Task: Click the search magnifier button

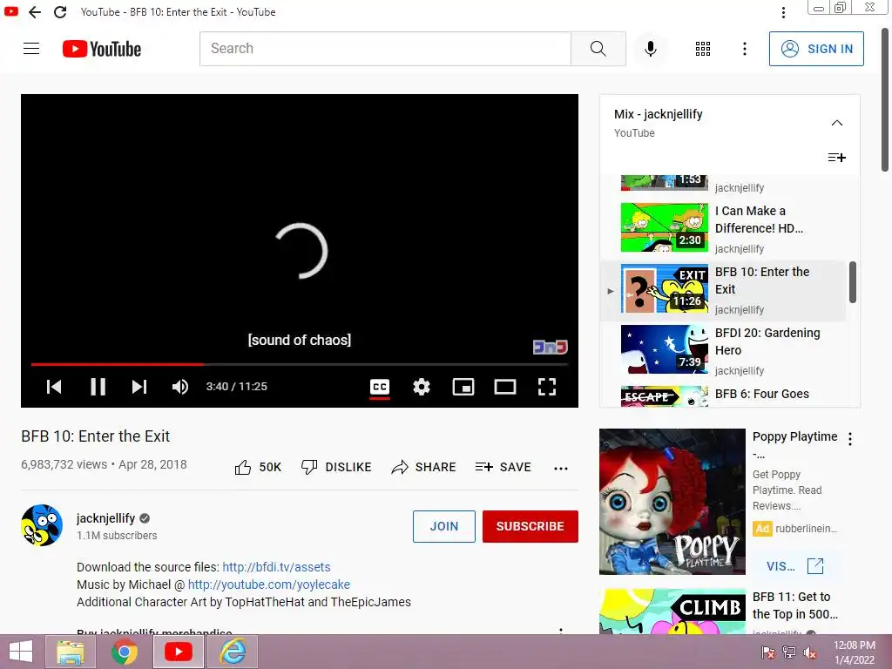Action: tap(598, 49)
